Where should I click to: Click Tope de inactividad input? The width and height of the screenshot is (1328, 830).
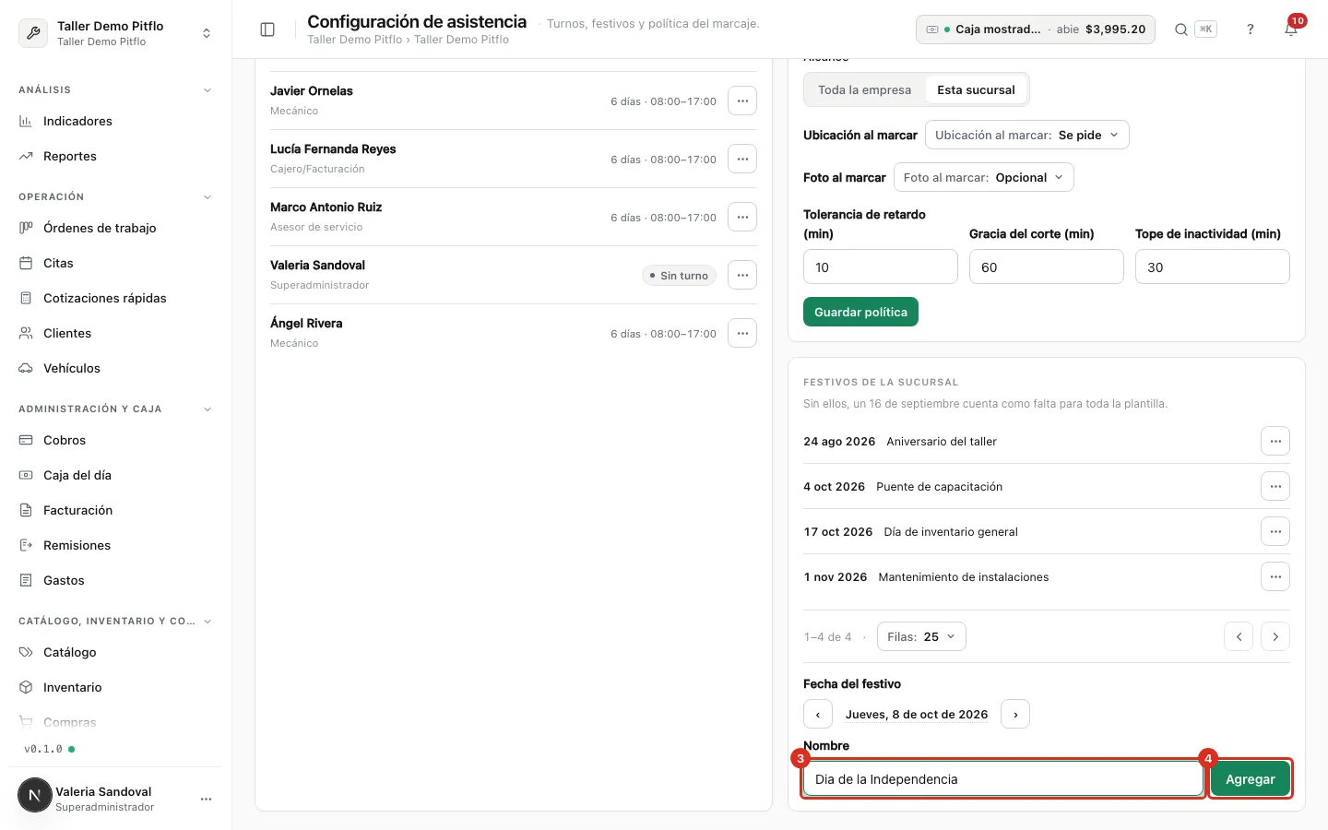[x=1213, y=267]
